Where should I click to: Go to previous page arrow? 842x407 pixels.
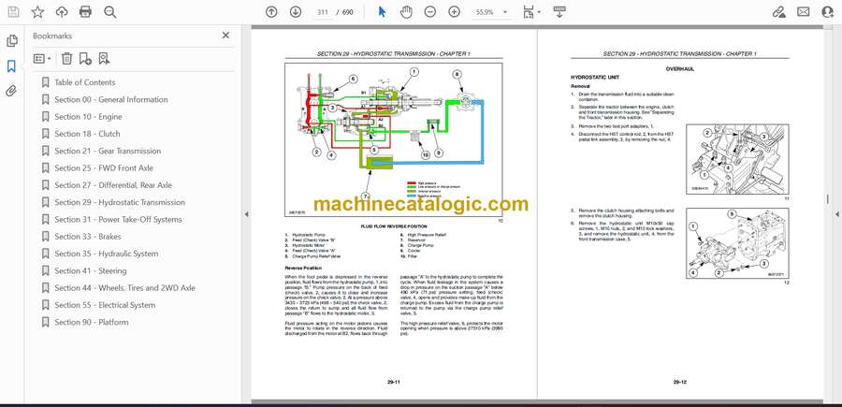(271, 12)
